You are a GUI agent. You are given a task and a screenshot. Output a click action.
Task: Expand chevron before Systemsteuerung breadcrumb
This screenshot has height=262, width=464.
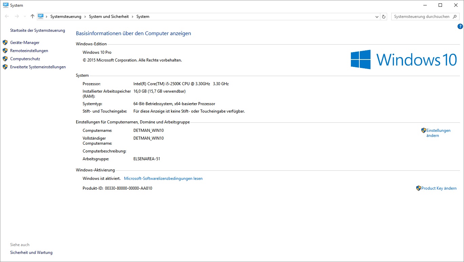point(47,17)
